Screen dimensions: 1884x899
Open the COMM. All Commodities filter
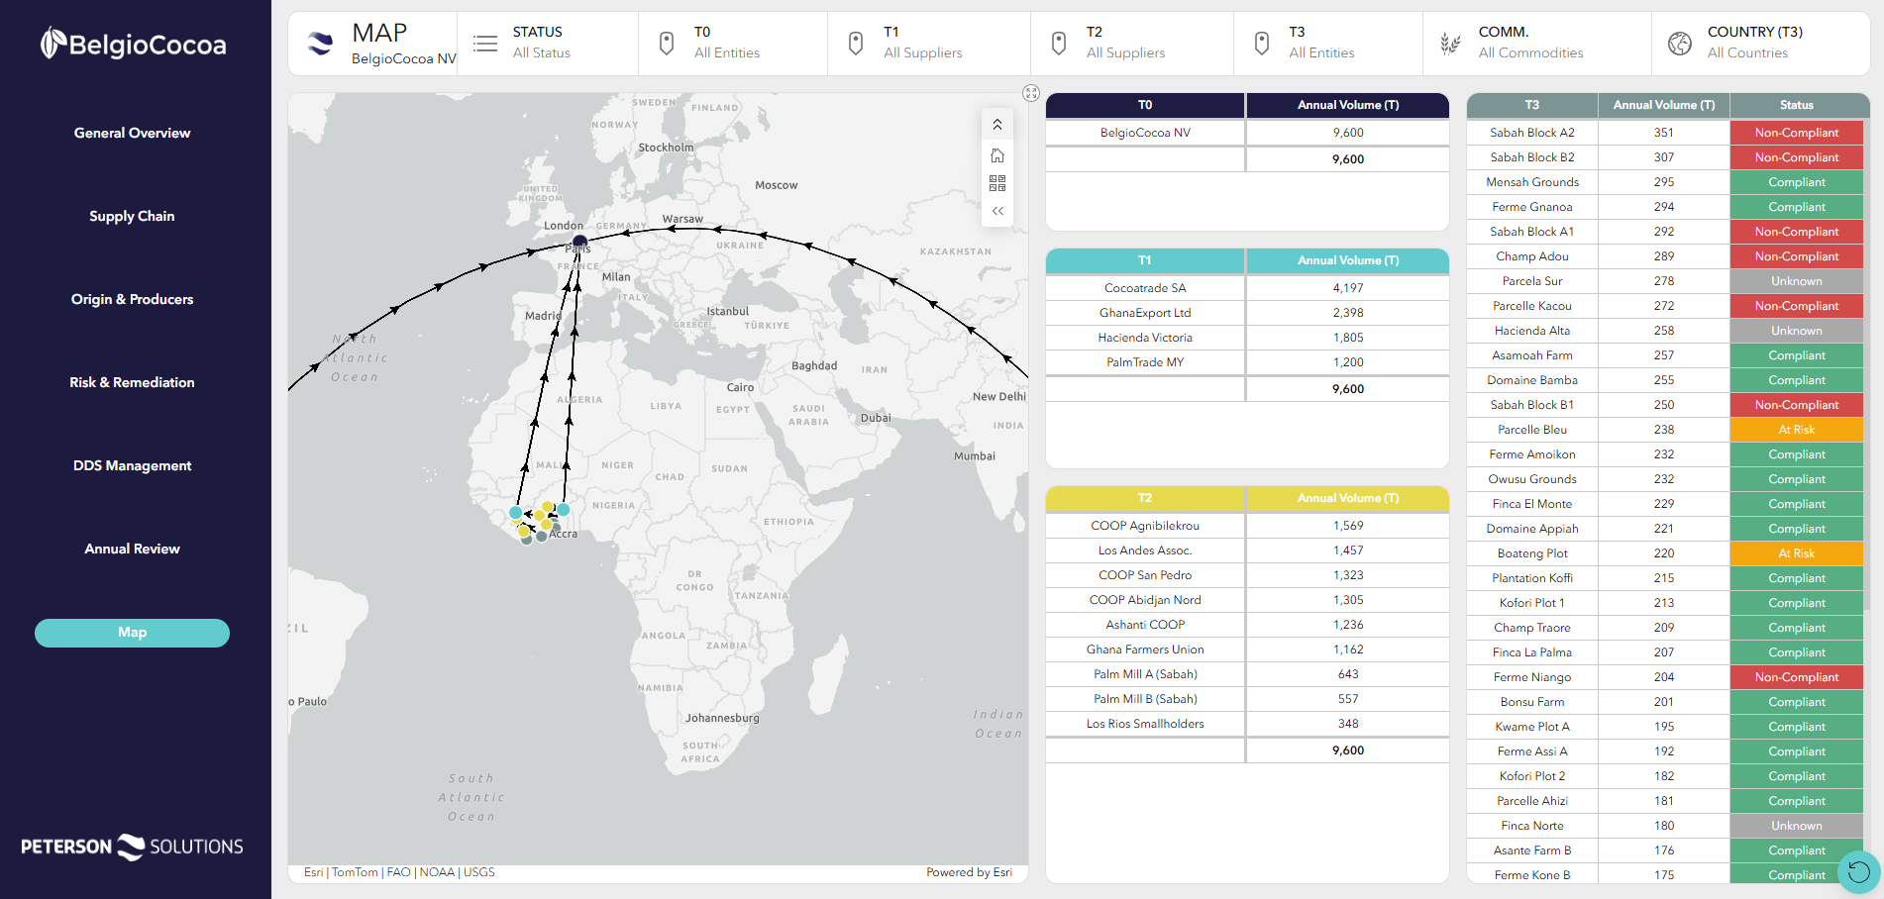[x=1537, y=44]
